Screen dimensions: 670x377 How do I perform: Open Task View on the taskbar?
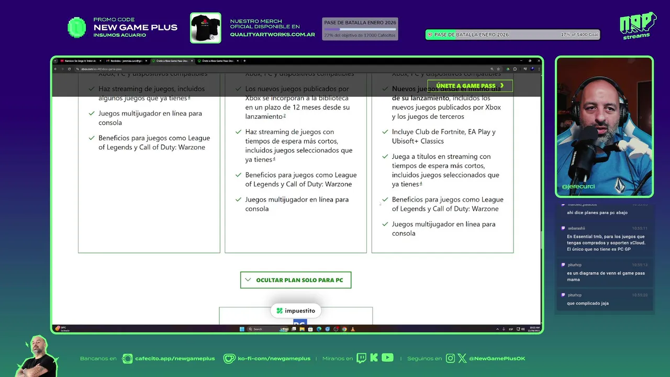pyautogui.click(x=294, y=329)
